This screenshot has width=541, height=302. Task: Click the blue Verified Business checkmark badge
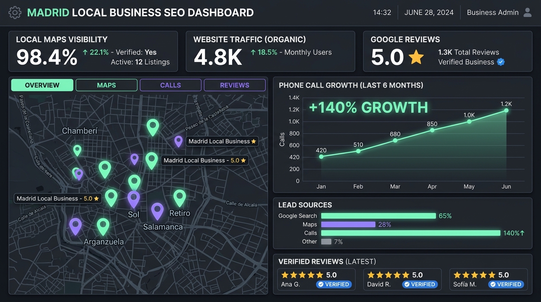click(501, 62)
